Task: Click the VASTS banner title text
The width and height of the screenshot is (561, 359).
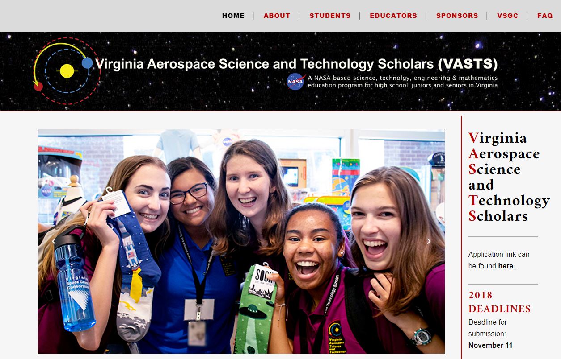Action: tap(296, 64)
